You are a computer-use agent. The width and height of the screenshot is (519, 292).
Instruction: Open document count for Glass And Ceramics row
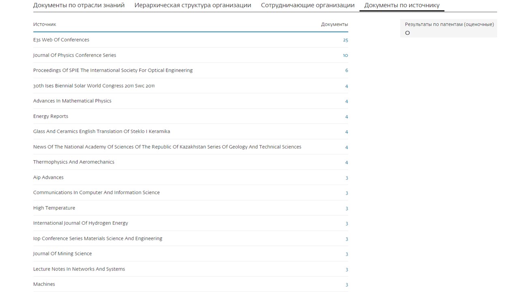(x=346, y=132)
